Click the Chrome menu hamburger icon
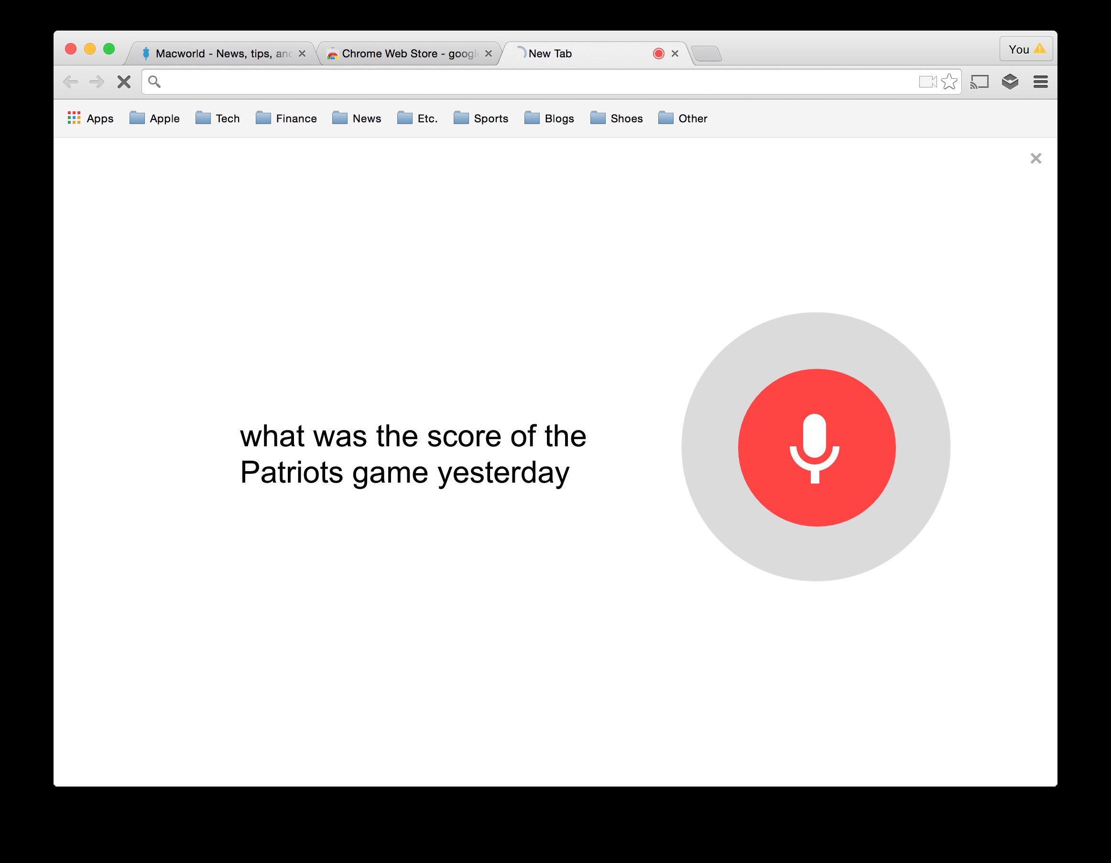 pyautogui.click(x=1041, y=82)
